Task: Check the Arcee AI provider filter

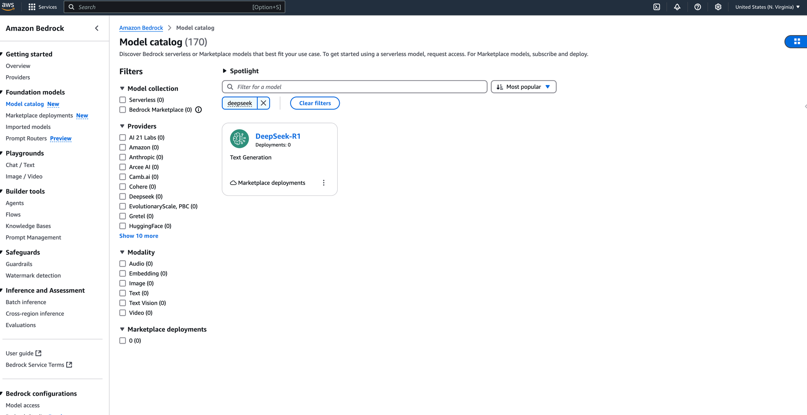Action: click(x=123, y=167)
